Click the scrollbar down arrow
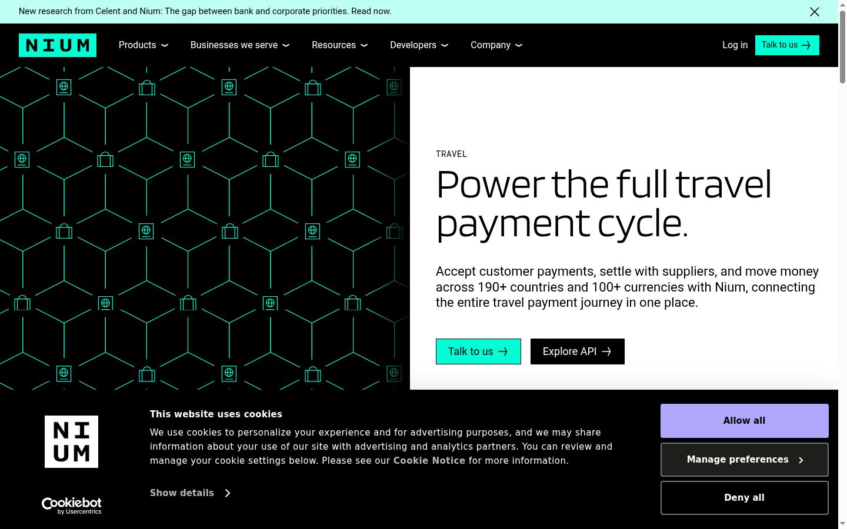The image size is (847, 529). pos(842,524)
